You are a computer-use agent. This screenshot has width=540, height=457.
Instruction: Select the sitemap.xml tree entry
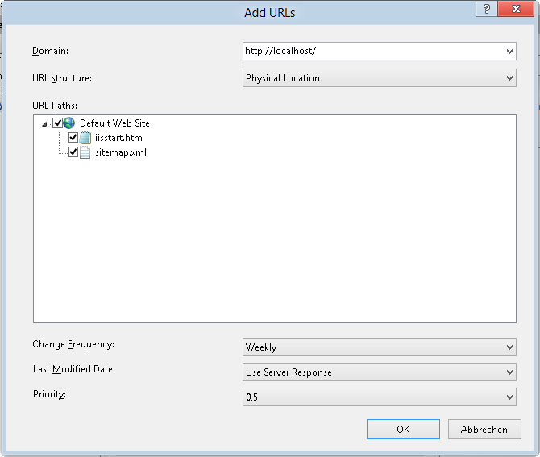(120, 152)
